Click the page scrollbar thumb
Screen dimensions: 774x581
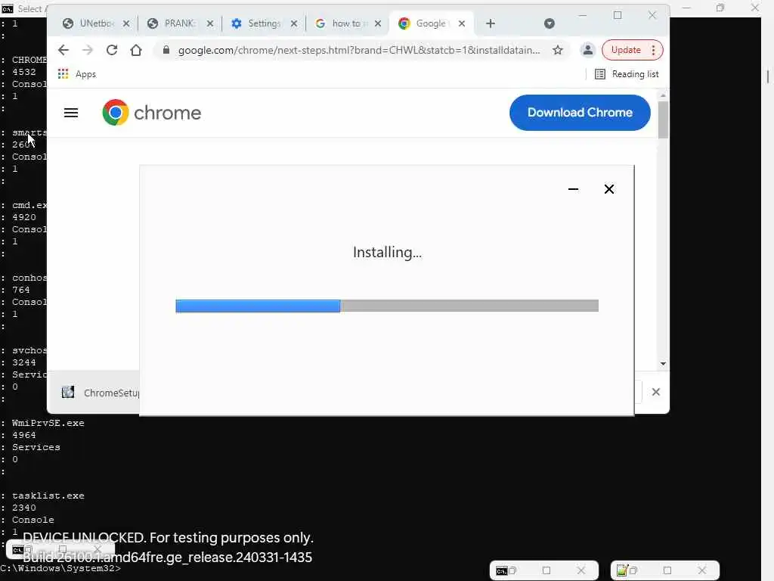pyautogui.click(x=663, y=120)
